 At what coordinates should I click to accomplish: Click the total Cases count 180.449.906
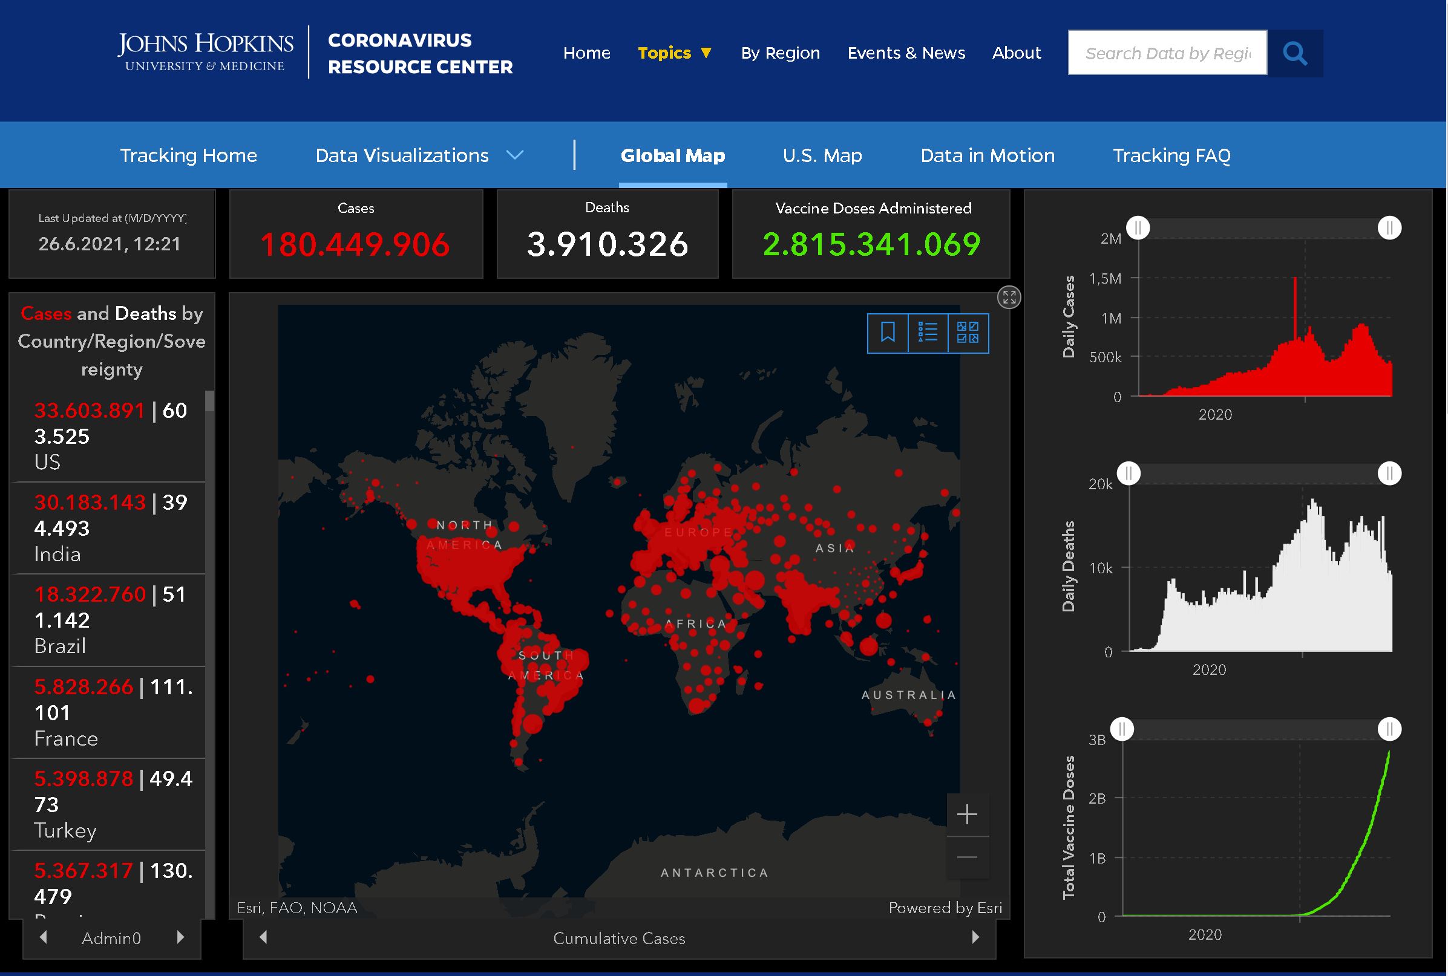(355, 244)
